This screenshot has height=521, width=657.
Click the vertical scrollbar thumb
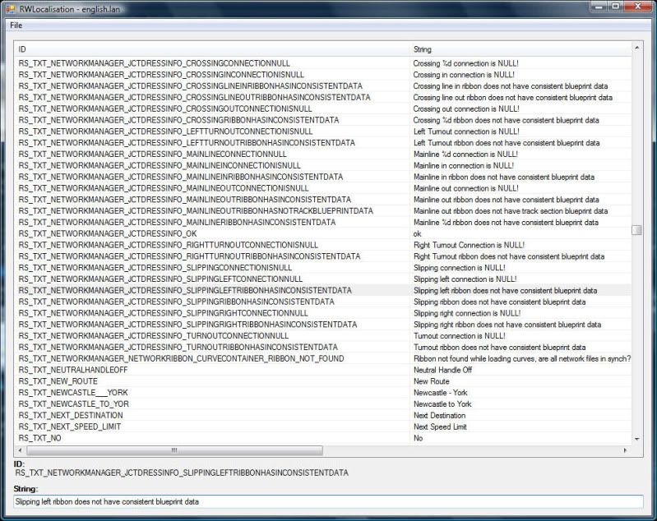point(636,230)
